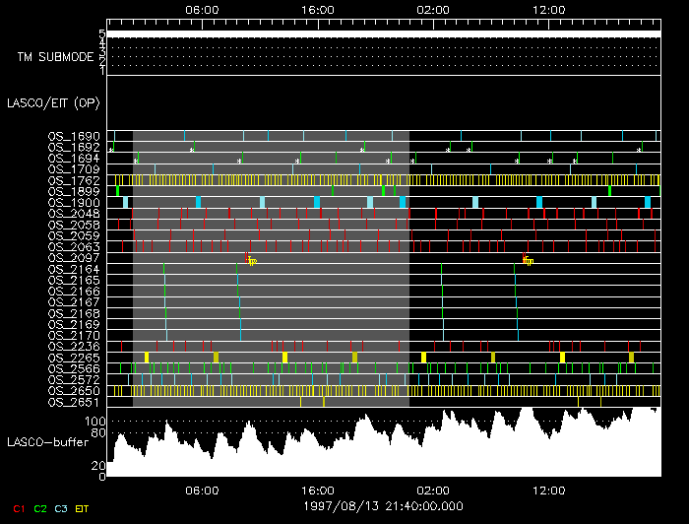
Task: Click the yellow tick on OS_2651 row
Action: (324, 401)
